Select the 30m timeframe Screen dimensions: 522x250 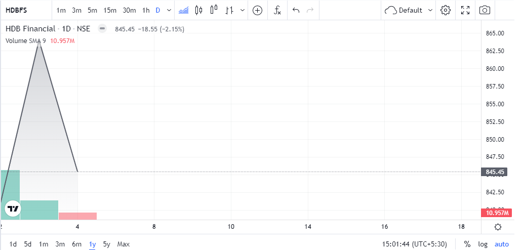point(129,10)
